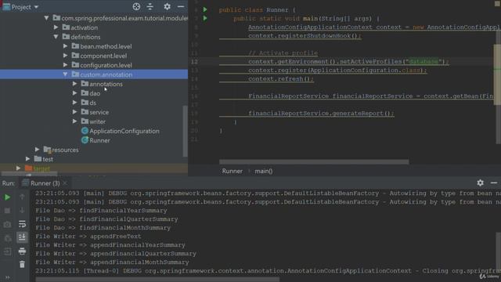
Task: Click main() in editor breadcrumb
Action: point(264,171)
